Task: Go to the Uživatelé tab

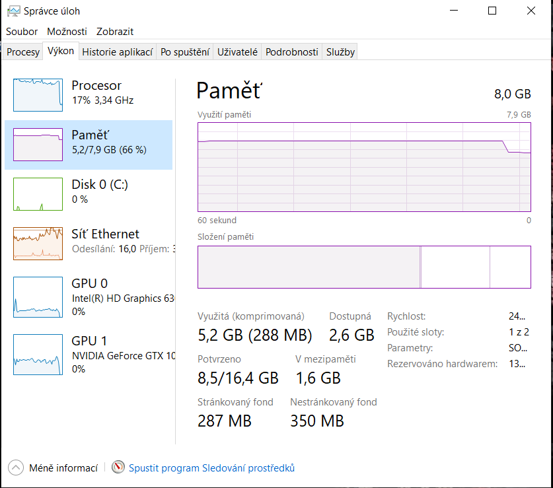Action: (237, 52)
